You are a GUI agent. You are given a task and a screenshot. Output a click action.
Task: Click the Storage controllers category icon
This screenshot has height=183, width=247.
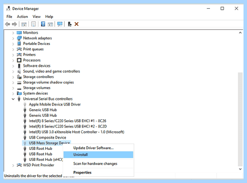pyautogui.click(x=19, y=77)
